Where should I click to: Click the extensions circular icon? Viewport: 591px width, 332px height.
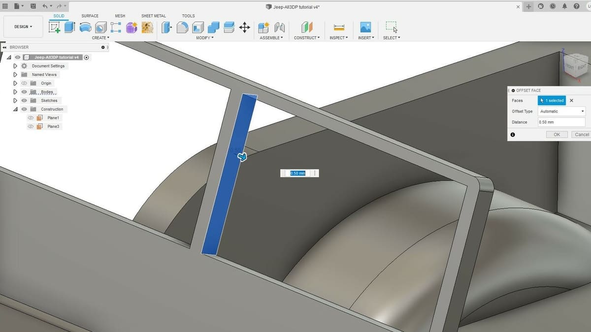click(541, 6)
